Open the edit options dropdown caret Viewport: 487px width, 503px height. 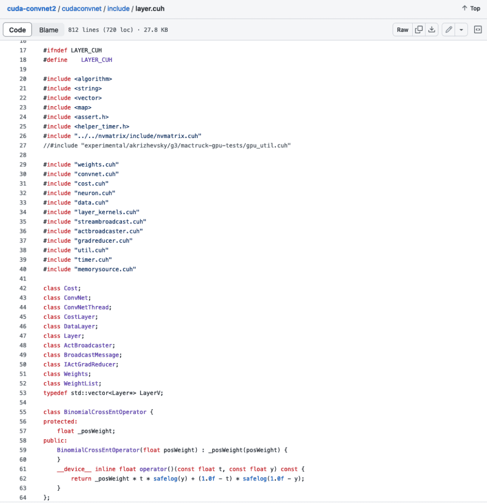(461, 29)
